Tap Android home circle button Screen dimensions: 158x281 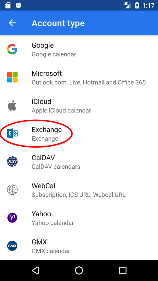(x=79, y=270)
